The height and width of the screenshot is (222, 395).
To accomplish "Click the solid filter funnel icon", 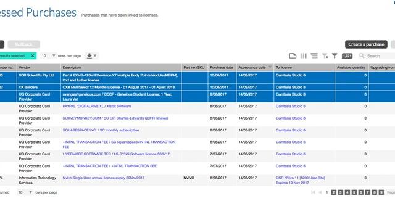I will [x=335, y=56].
